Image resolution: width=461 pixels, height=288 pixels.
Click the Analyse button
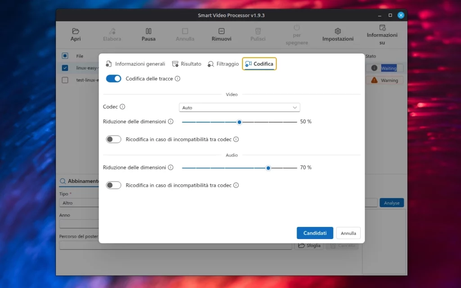[392, 203]
